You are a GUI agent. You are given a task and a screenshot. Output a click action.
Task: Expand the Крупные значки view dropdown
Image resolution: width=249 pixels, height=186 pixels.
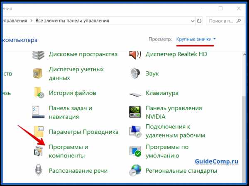[x=196, y=39]
